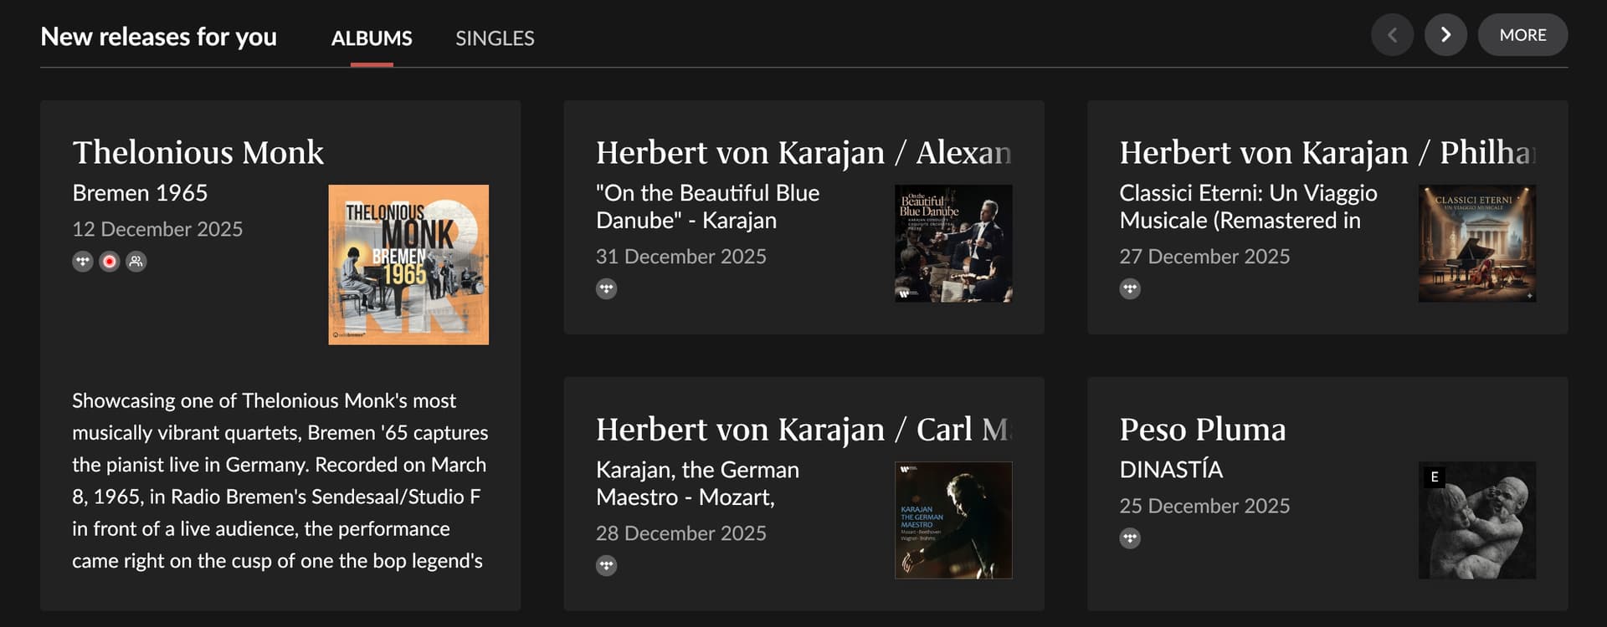Viewport: 1607px width, 627px height.
Task: Click TIDAL icon on Blue Danube album
Action: point(606,289)
